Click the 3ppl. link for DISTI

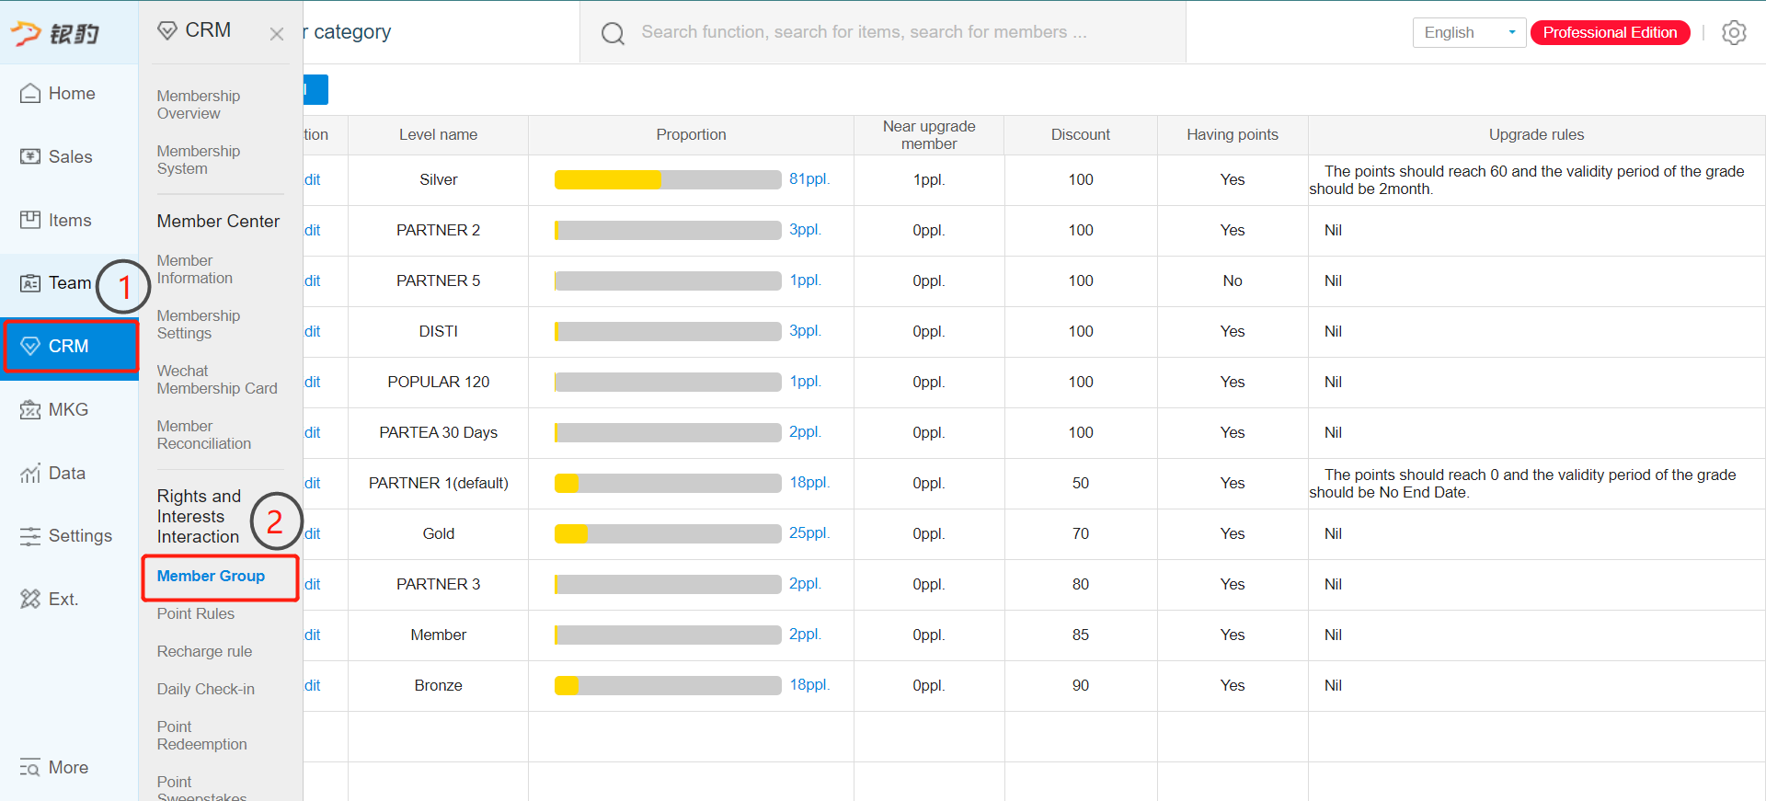pos(805,331)
